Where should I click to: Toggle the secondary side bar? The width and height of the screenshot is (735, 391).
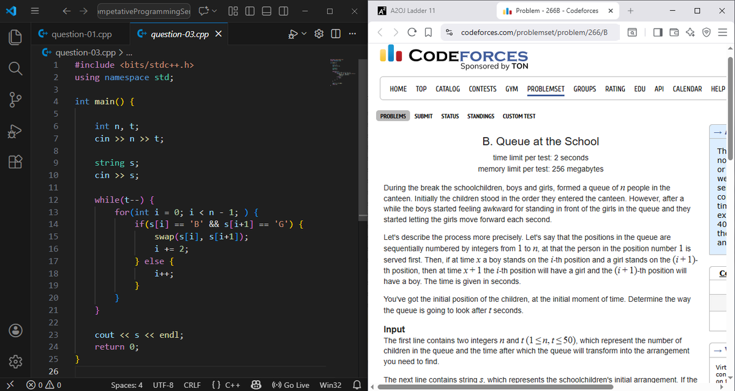click(x=284, y=11)
